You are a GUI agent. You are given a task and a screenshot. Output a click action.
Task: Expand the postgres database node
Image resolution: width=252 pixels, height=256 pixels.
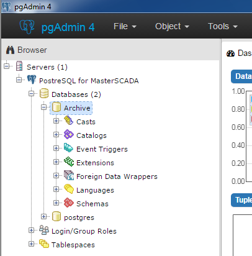(44, 217)
